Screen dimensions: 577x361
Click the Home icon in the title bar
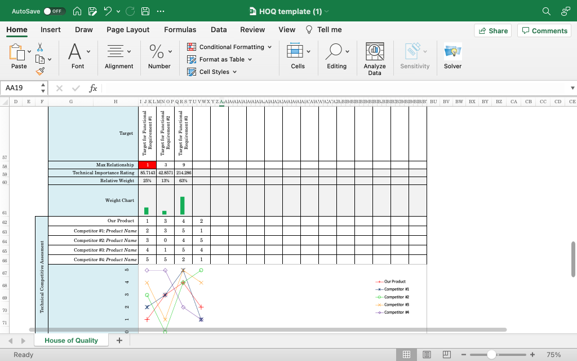(x=77, y=11)
